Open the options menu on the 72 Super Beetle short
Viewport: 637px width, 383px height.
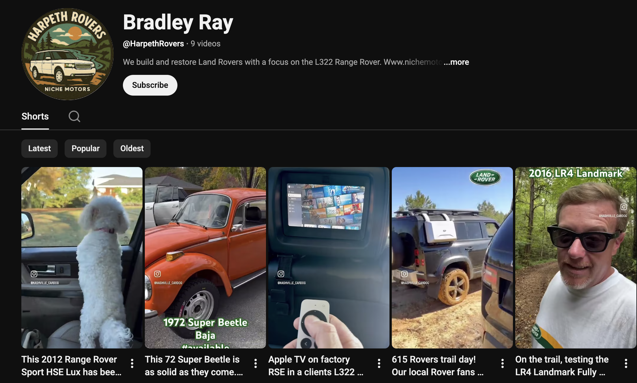256,364
